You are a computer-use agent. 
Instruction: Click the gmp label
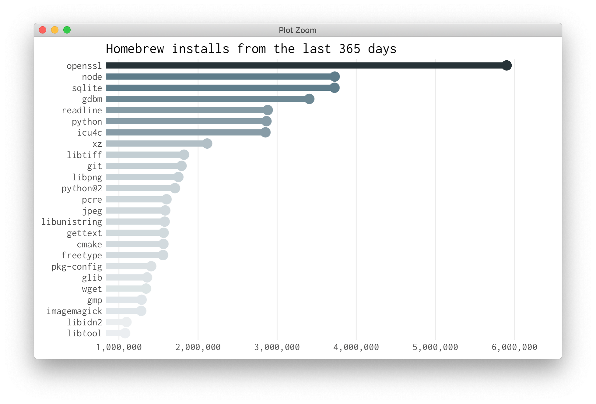94,300
